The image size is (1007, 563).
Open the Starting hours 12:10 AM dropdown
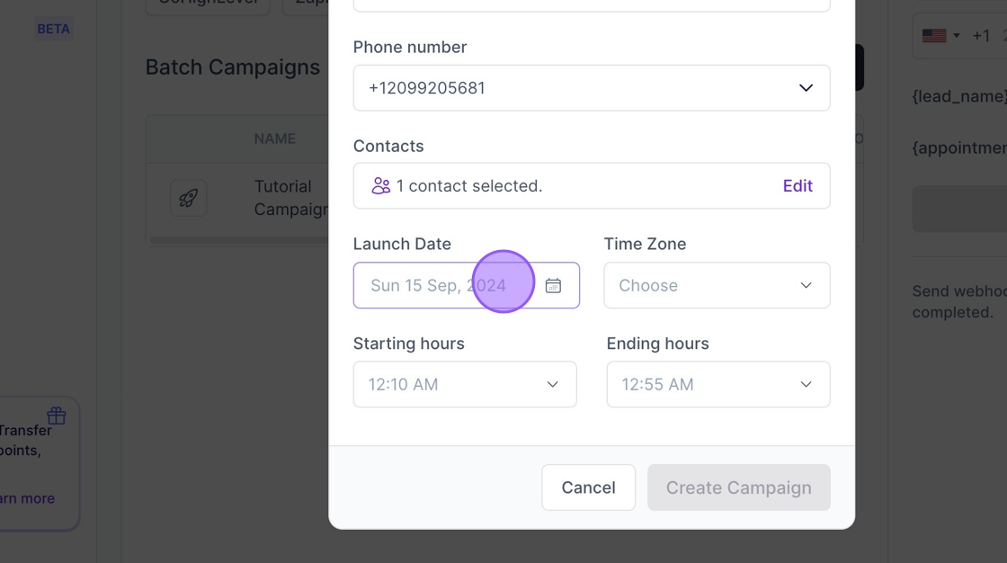465,384
